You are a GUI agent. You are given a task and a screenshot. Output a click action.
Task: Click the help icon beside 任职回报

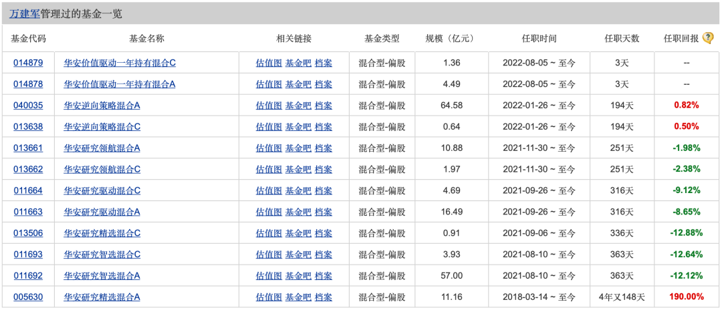point(708,38)
